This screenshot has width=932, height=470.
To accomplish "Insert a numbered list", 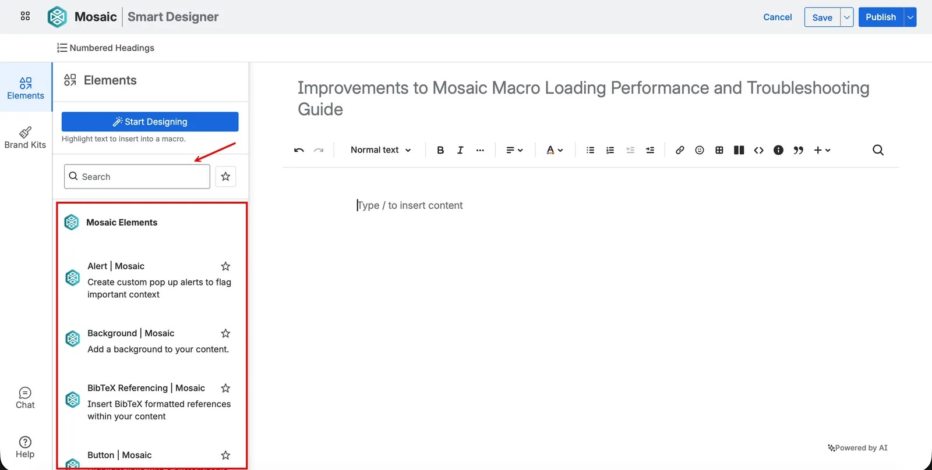I will (x=610, y=150).
